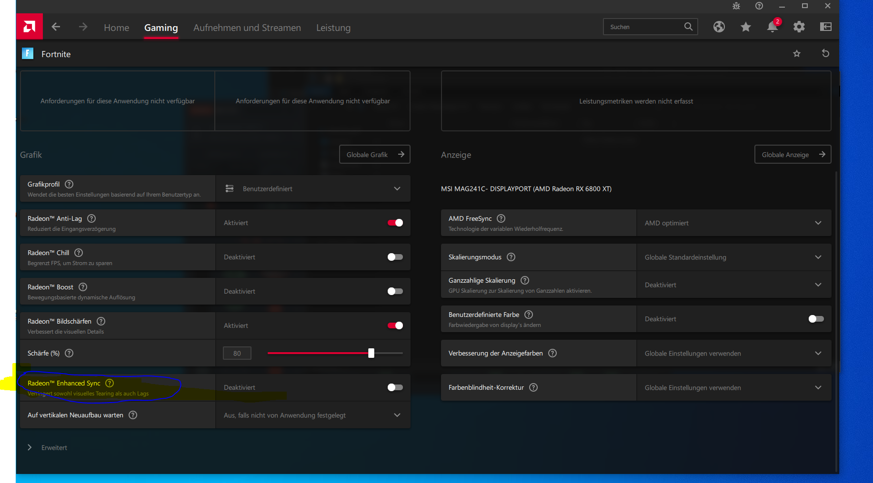This screenshot has width=873, height=483.
Task: Show help for Auf vertikalen Neuaufbau warten
Action: coord(133,415)
